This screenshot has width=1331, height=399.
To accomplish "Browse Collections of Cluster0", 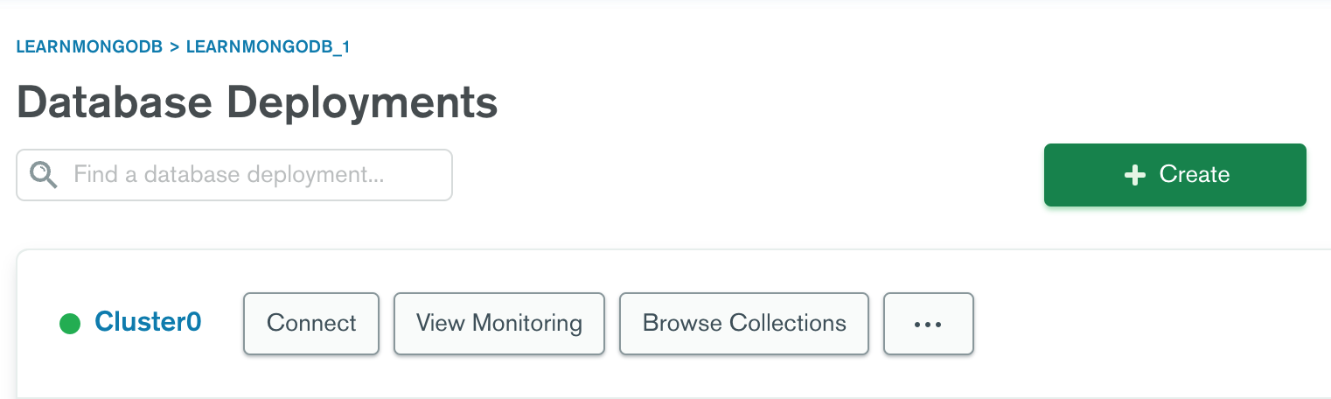I will 744,324.
